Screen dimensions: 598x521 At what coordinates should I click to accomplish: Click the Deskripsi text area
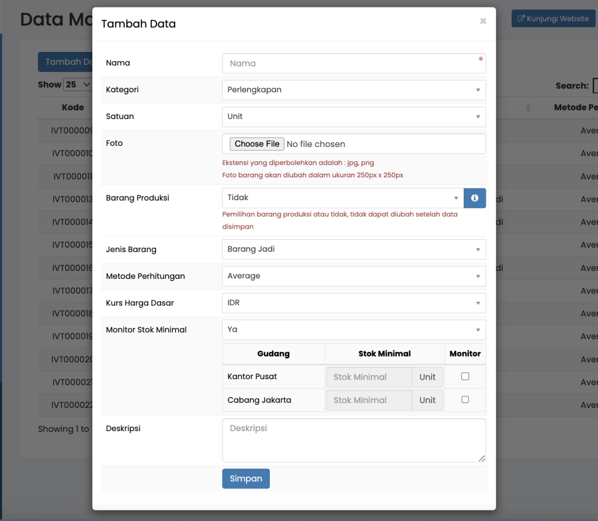pyautogui.click(x=353, y=440)
